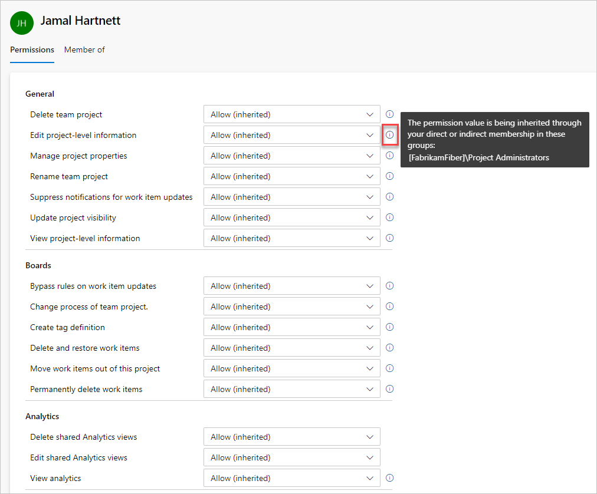Viewport: 597px width, 494px height.
Task: Click the info icon for View analytics
Action: pos(389,478)
